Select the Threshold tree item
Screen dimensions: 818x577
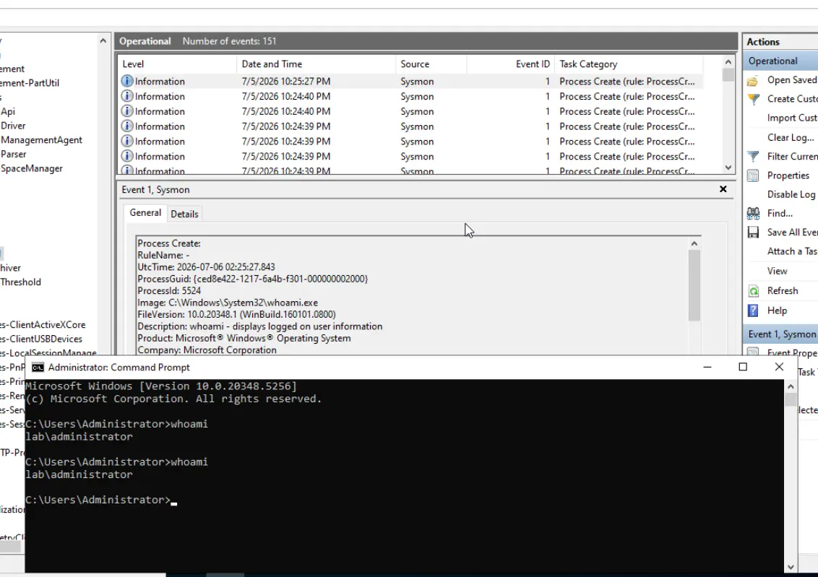point(20,282)
